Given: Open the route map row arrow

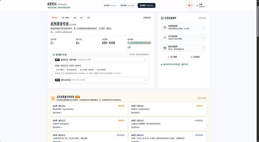Looking at the screenshot, I should click(x=203, y=27).
